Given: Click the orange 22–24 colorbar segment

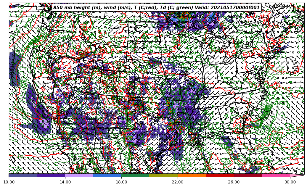Looking at the screenshot, I should pos(192,175).
